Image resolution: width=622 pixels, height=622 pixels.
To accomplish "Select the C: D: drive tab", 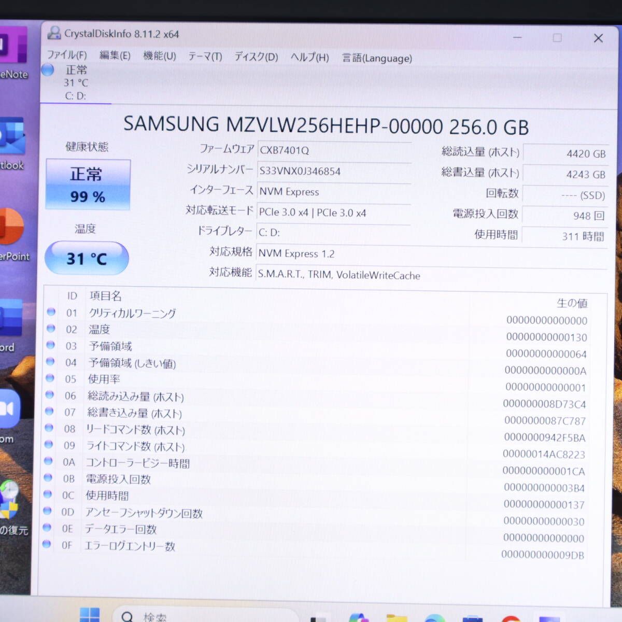I will 76,83.
